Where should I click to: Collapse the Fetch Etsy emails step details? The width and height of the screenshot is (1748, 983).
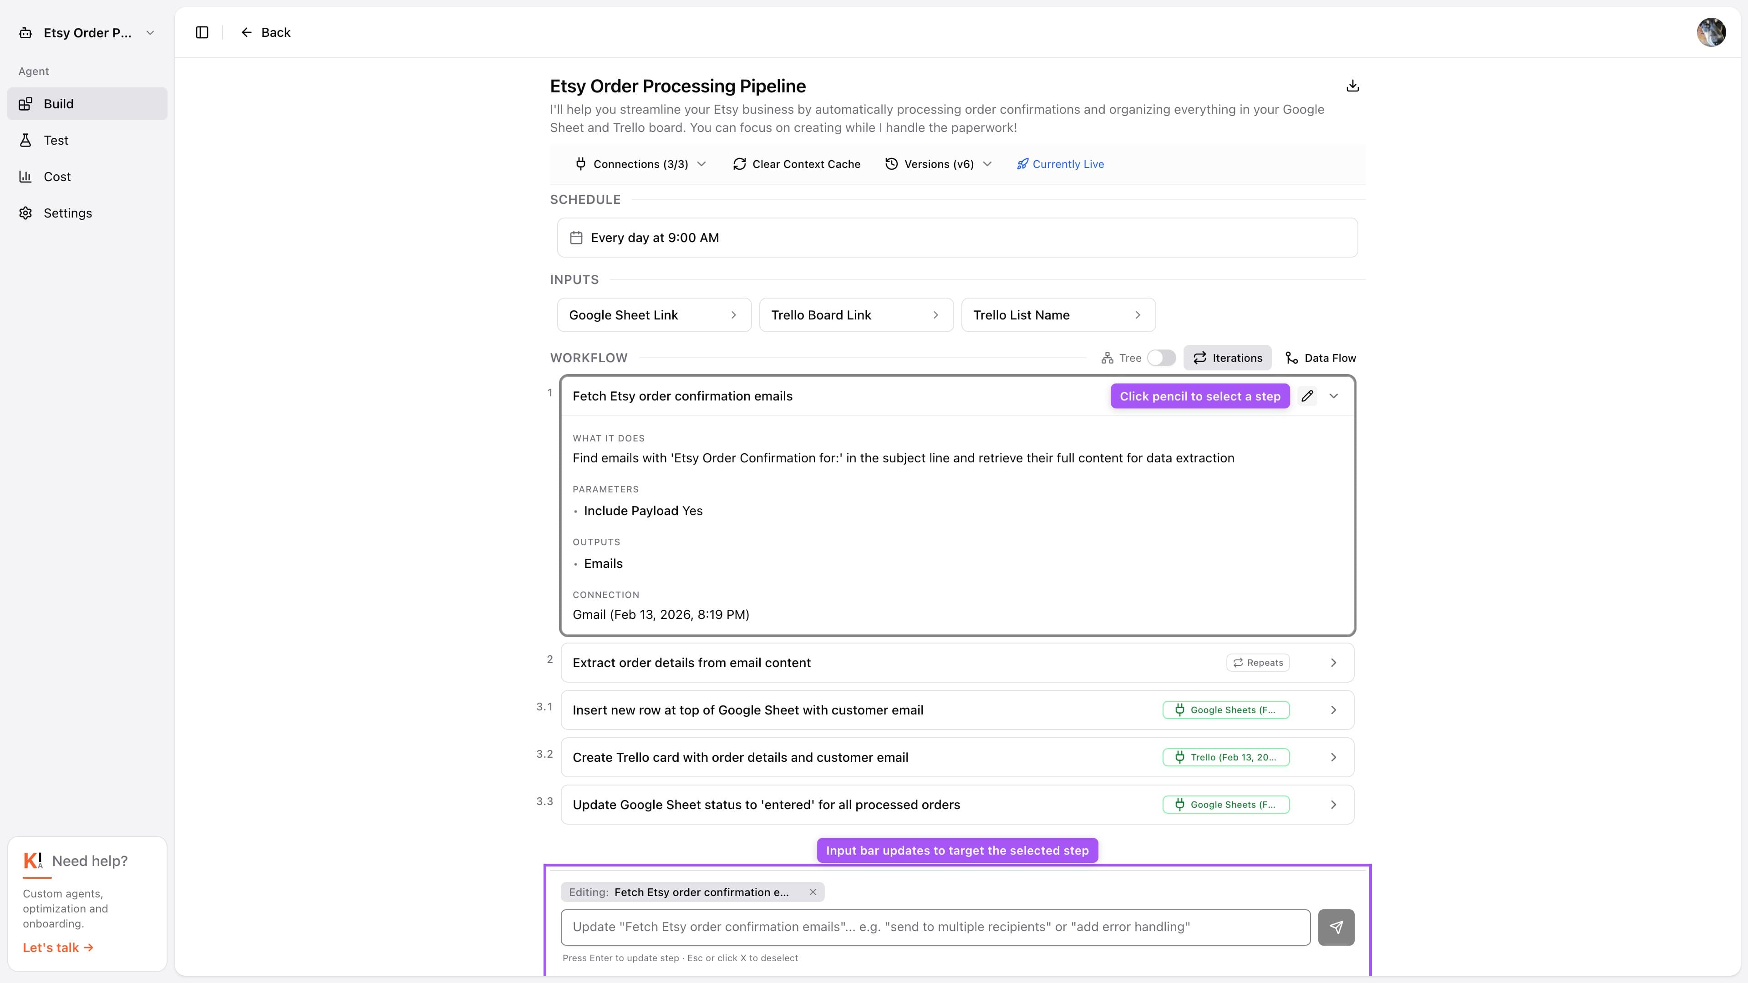coord(1334,396)
